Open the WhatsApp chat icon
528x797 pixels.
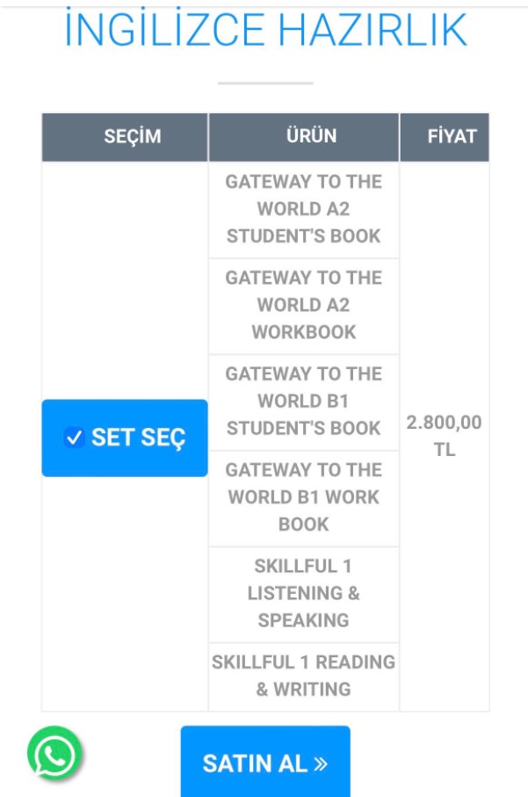54,754
